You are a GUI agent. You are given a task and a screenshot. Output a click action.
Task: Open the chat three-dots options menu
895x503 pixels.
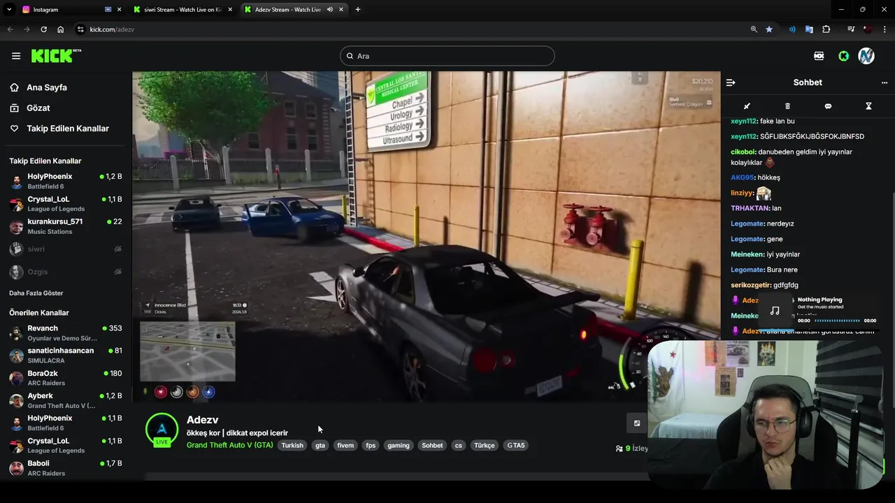click(884, 82)
